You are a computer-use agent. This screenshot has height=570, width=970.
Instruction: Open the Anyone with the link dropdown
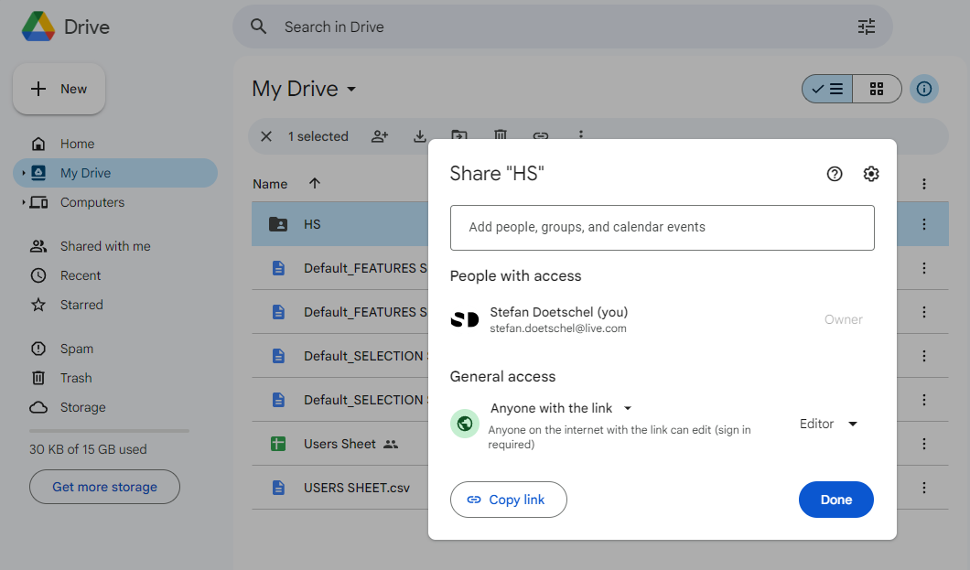(561, 408)
